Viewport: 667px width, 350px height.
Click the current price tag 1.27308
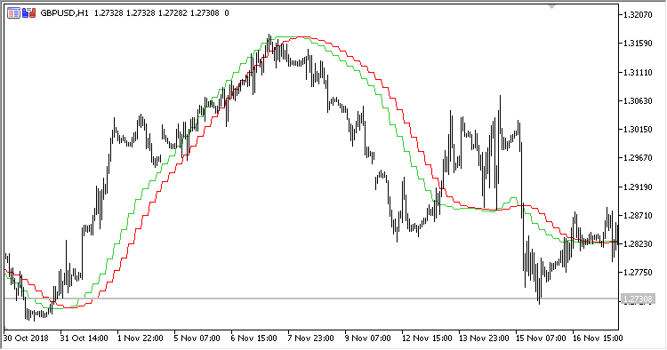click(x=638, y=299)
